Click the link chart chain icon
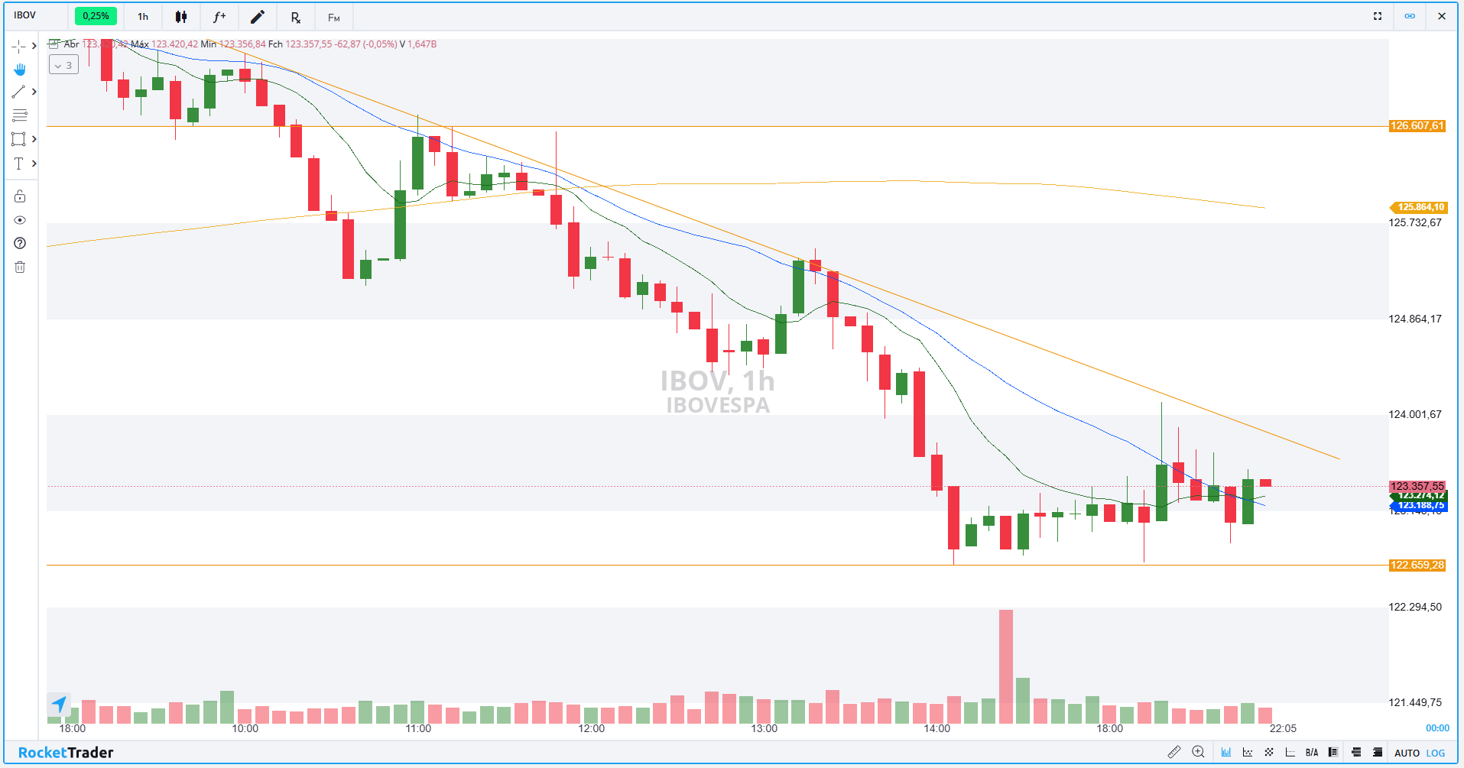This screenshot has width=1464, height=768. (x=1410, y=16)
